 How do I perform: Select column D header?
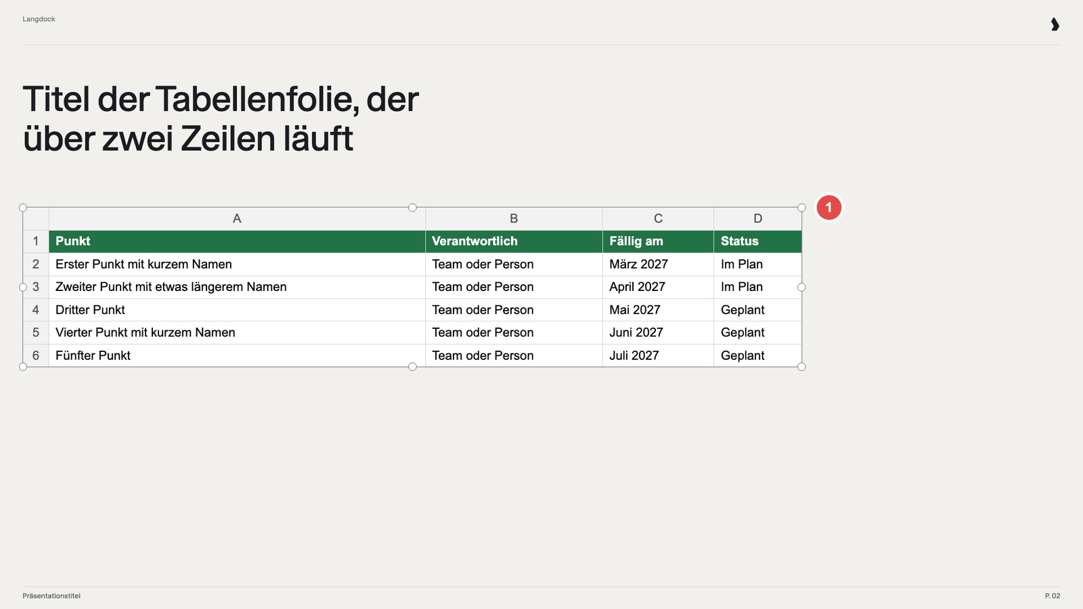(757, 219)
